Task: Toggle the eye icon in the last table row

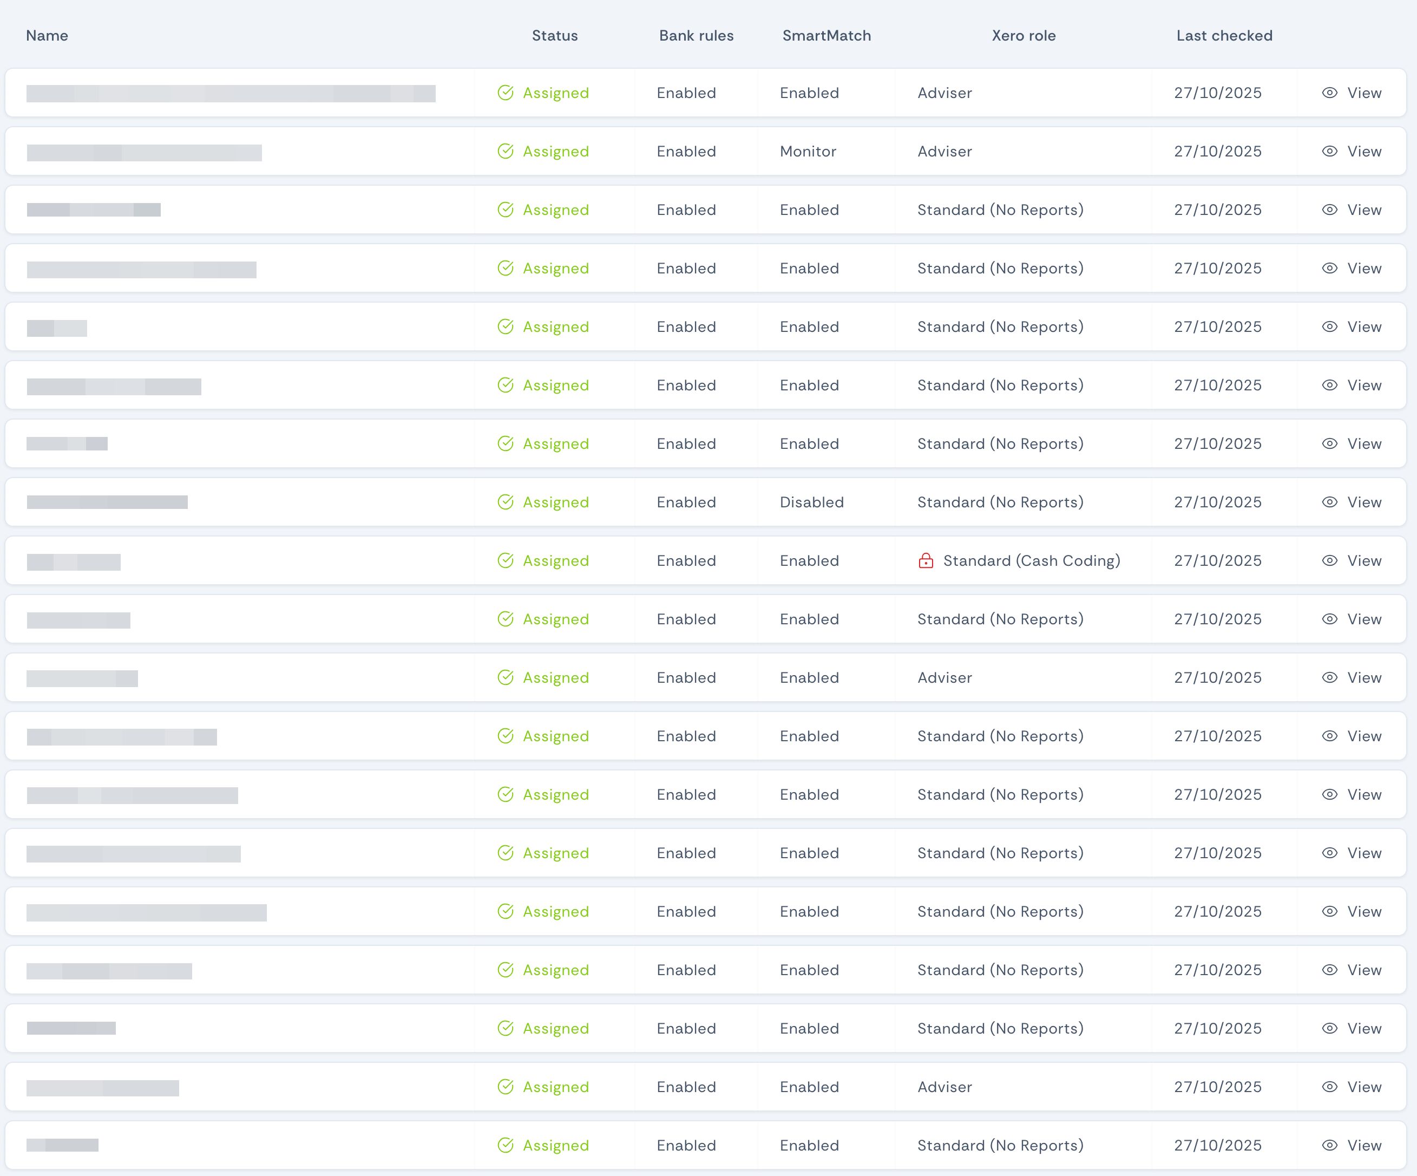Action: [x=1329, y=1146]
